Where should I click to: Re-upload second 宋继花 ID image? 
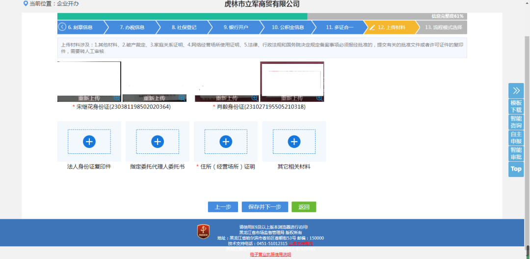tap(155, 98)
